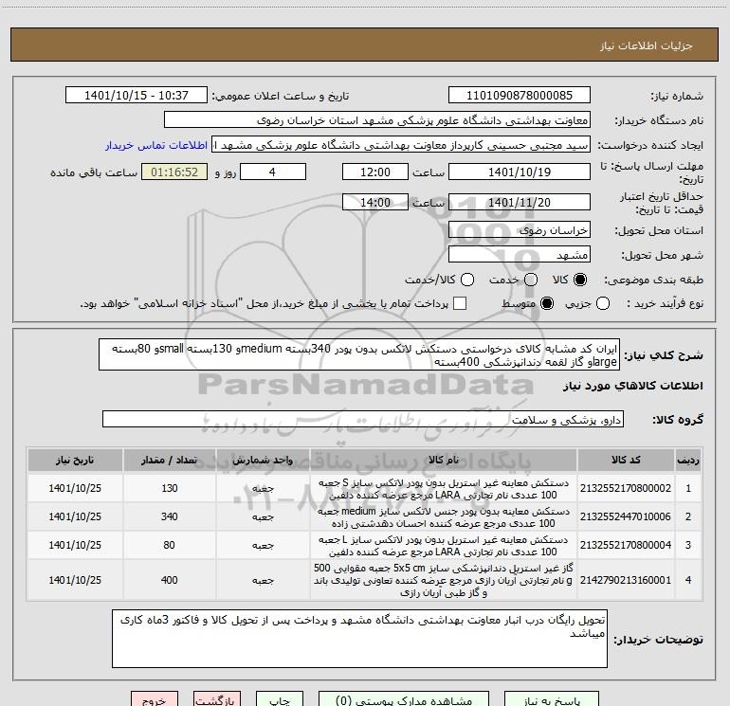Click the خروج exit button
Viewport: 730px width, 706px height.
pyautogui.click(x=155, y=699)
